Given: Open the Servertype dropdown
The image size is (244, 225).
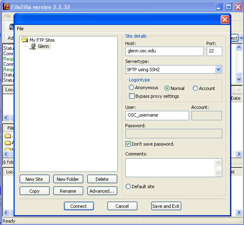Looking at the screenshot, I should click(x=218, y=70).
